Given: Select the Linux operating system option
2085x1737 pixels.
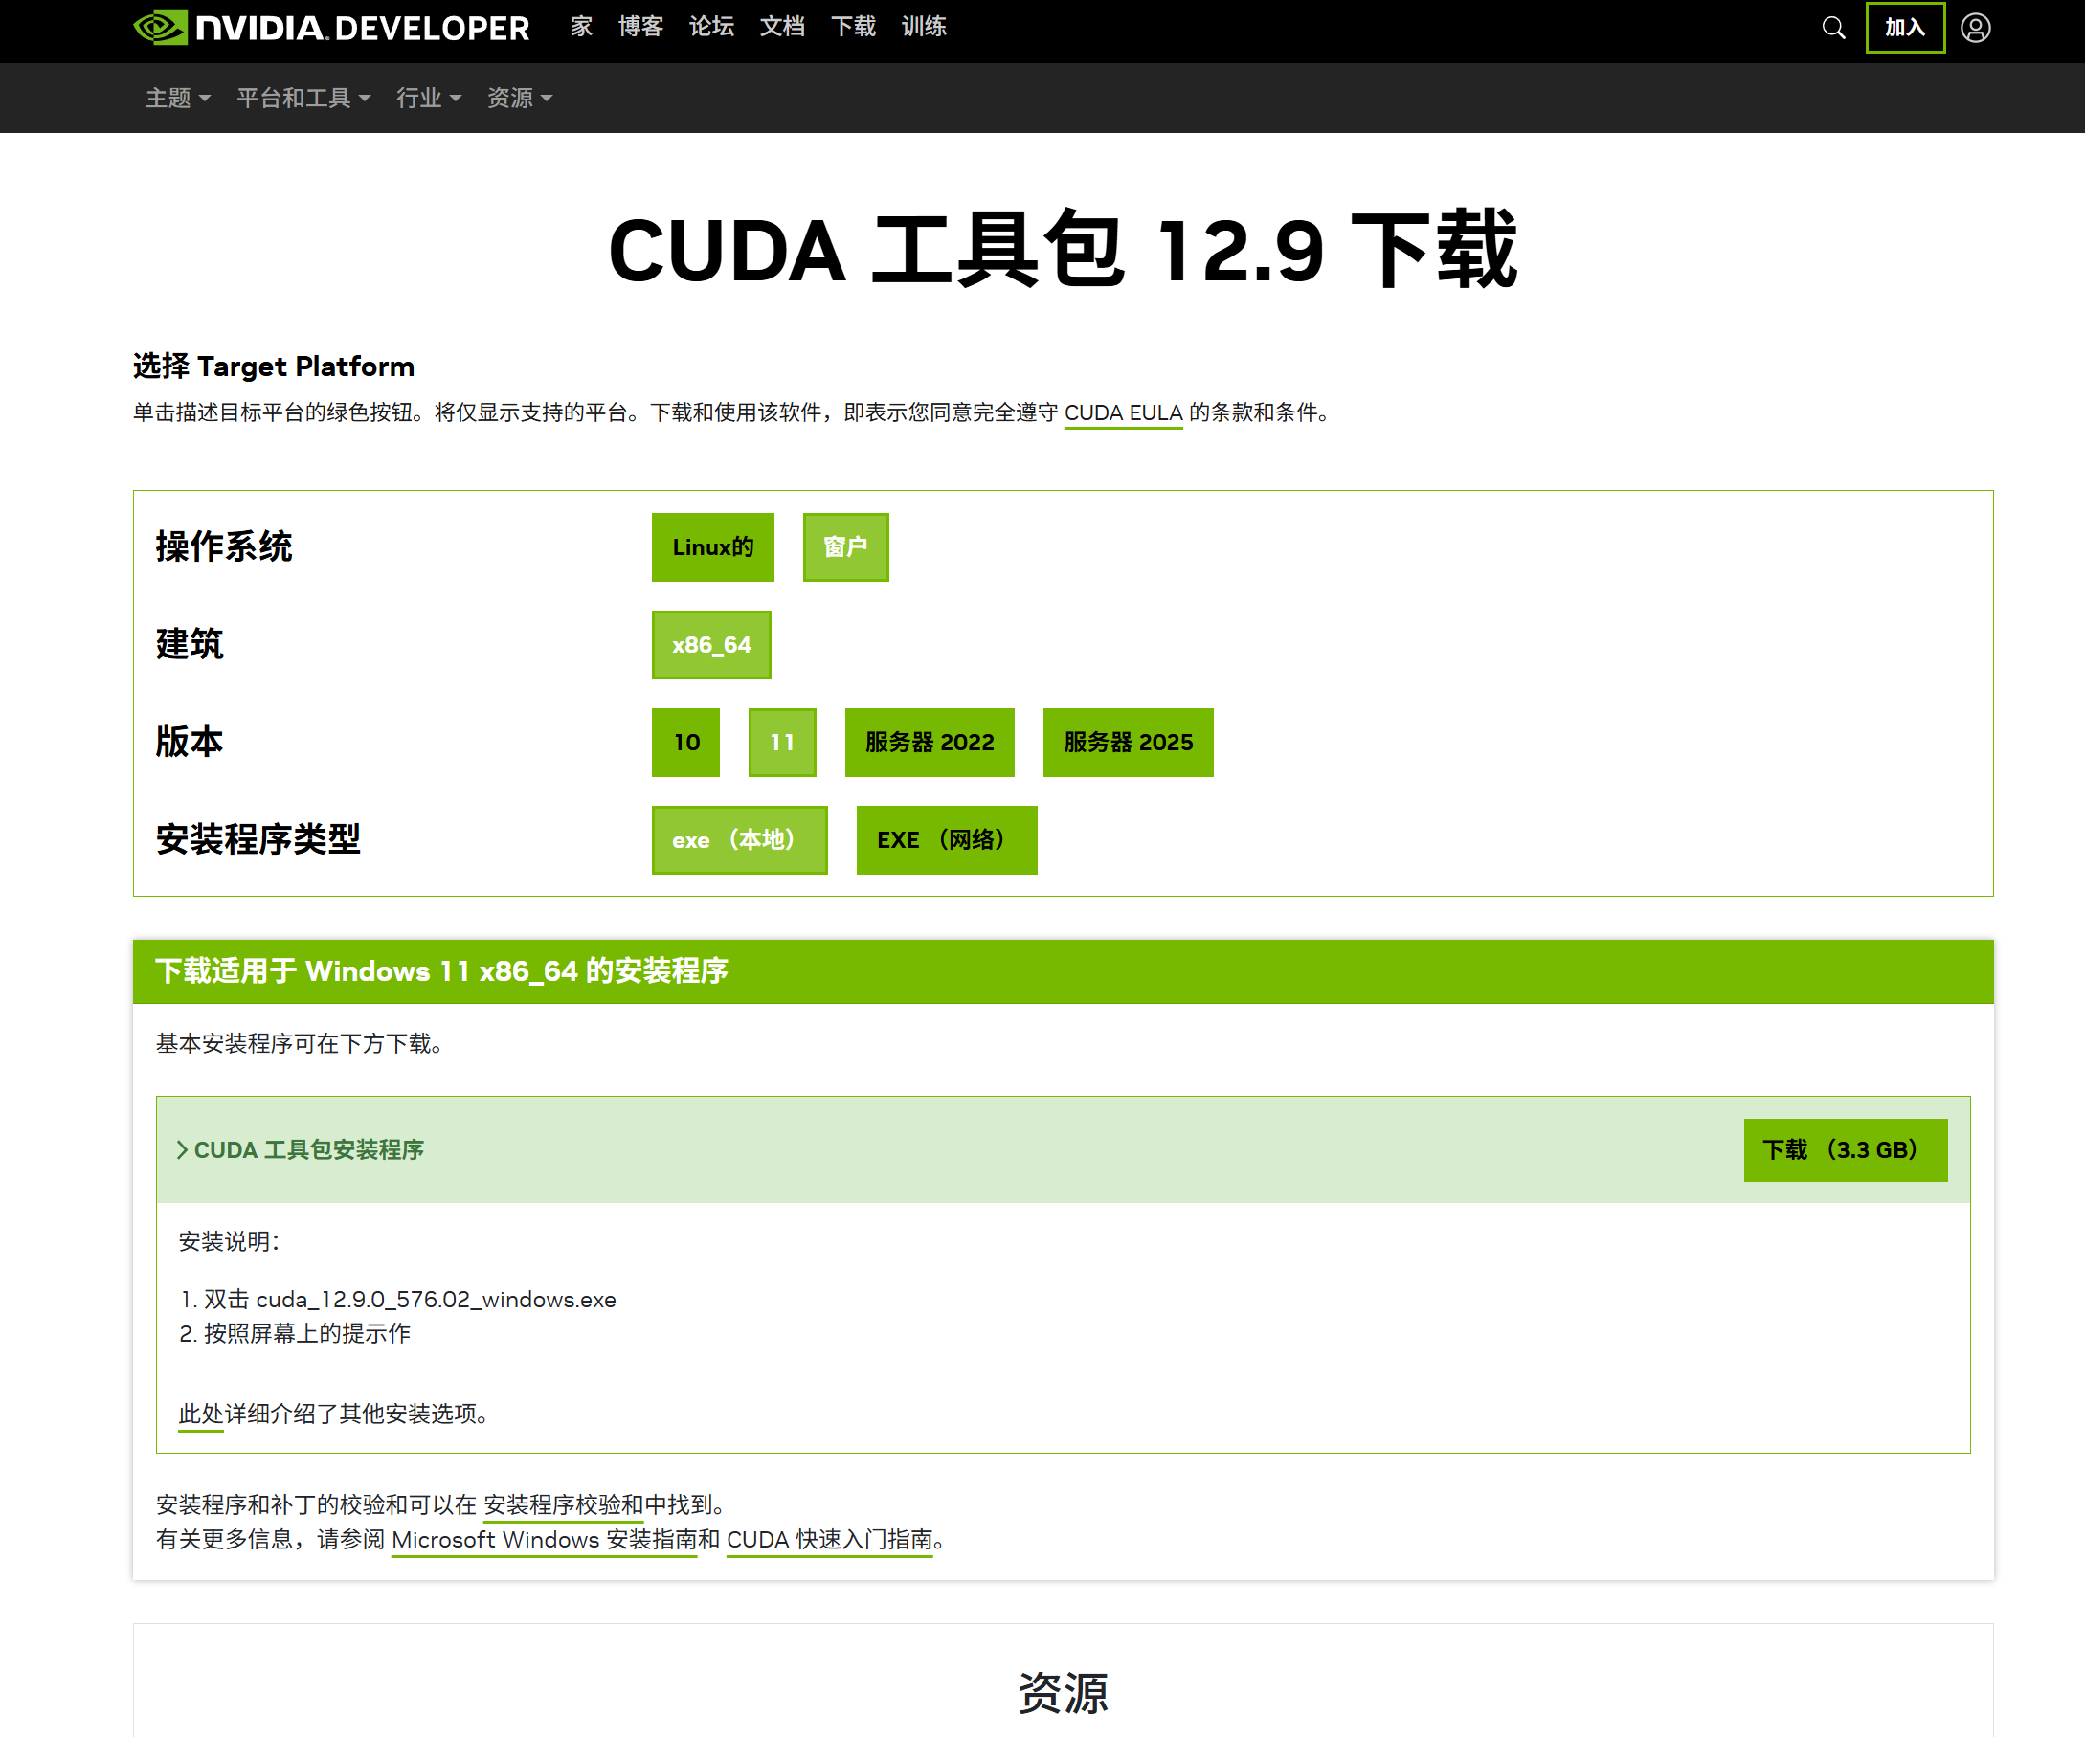Looking at the screenshot, I should point(712,546).
